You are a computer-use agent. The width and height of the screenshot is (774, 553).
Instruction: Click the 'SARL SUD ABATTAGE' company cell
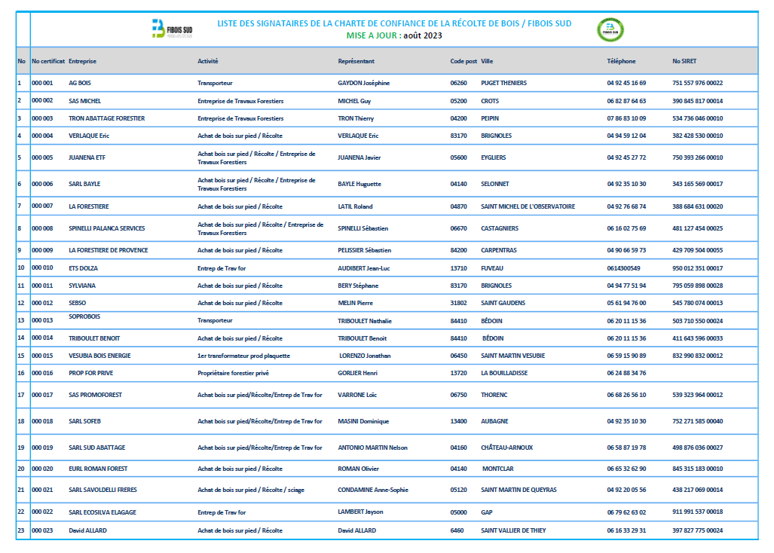(97, 448)
